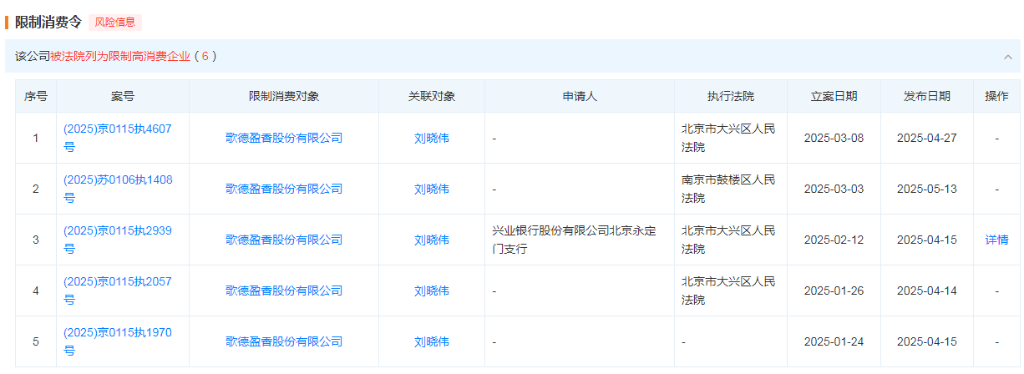Select publish date 2025-04-14

point(927,291)
